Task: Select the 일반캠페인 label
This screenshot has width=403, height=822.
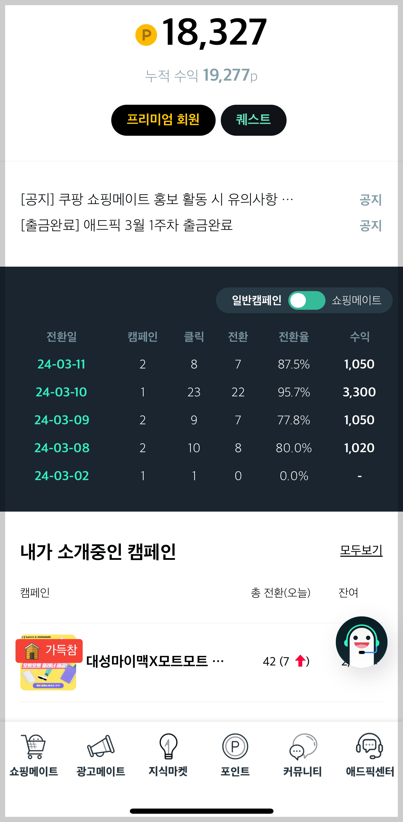Action: [256, 300]
